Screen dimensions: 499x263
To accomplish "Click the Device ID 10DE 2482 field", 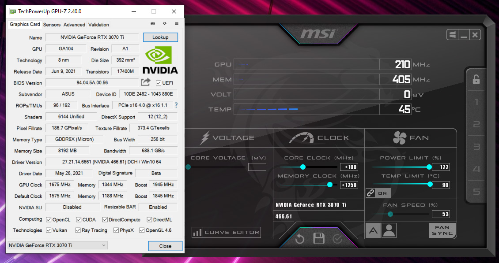I will [x=148, y=94].
